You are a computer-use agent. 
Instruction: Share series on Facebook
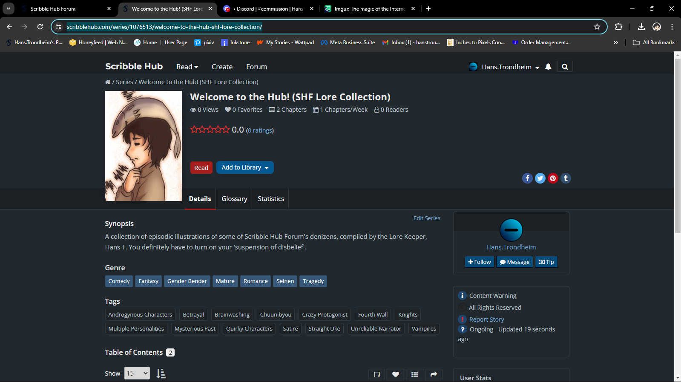[527, 178]
